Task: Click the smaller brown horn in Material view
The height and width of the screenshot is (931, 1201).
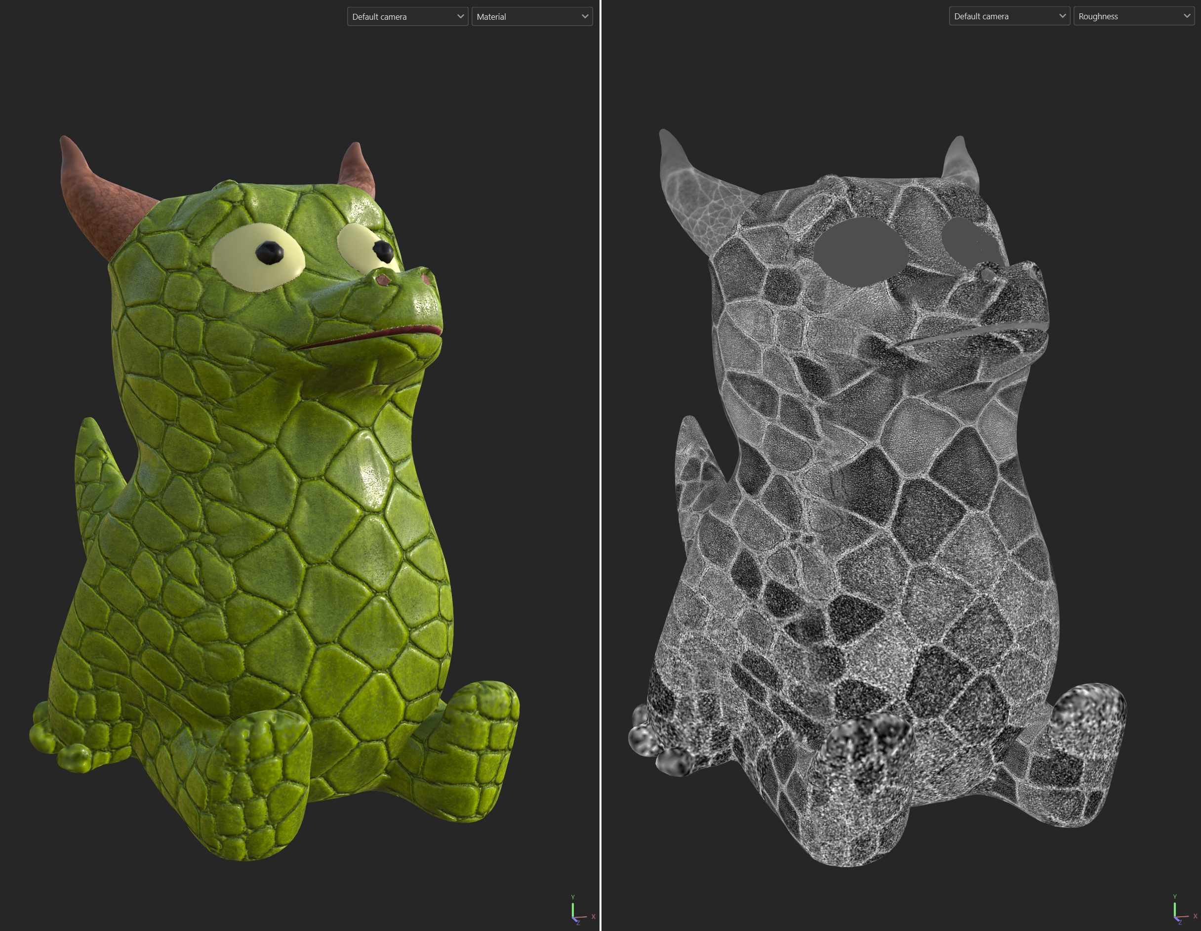Action: tap(357, 168)
